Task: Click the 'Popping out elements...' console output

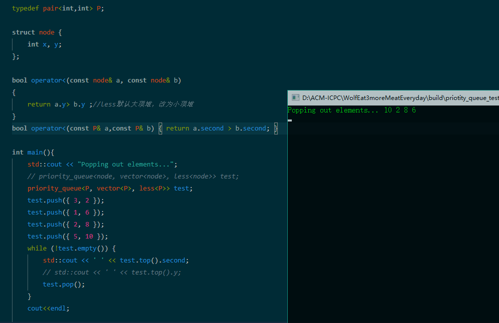Action: [x=333, y=110]
